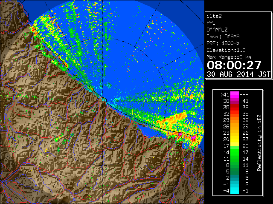Screen dimensions: 273x204
Task: Pick the magenta >41 dBZ legend color
Action: [235, 95]
